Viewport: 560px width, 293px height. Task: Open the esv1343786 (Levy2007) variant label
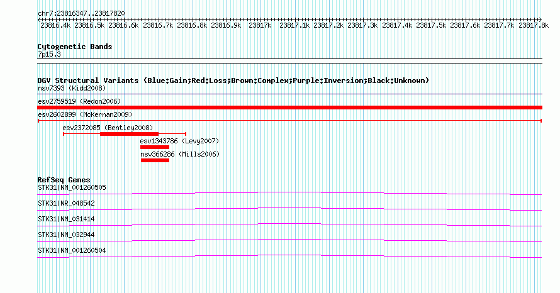(180, 141)
